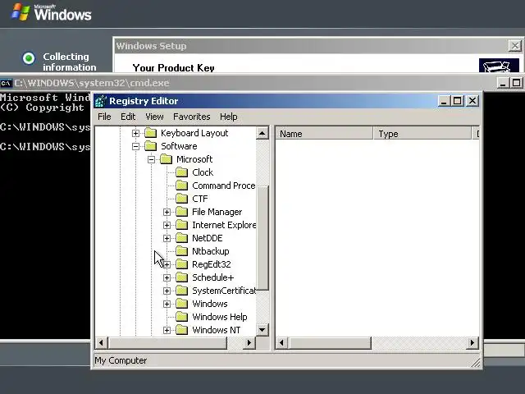Click the Windows NT folder icon
The height and width of the screenshot is (394, 525).
(182, 330)
